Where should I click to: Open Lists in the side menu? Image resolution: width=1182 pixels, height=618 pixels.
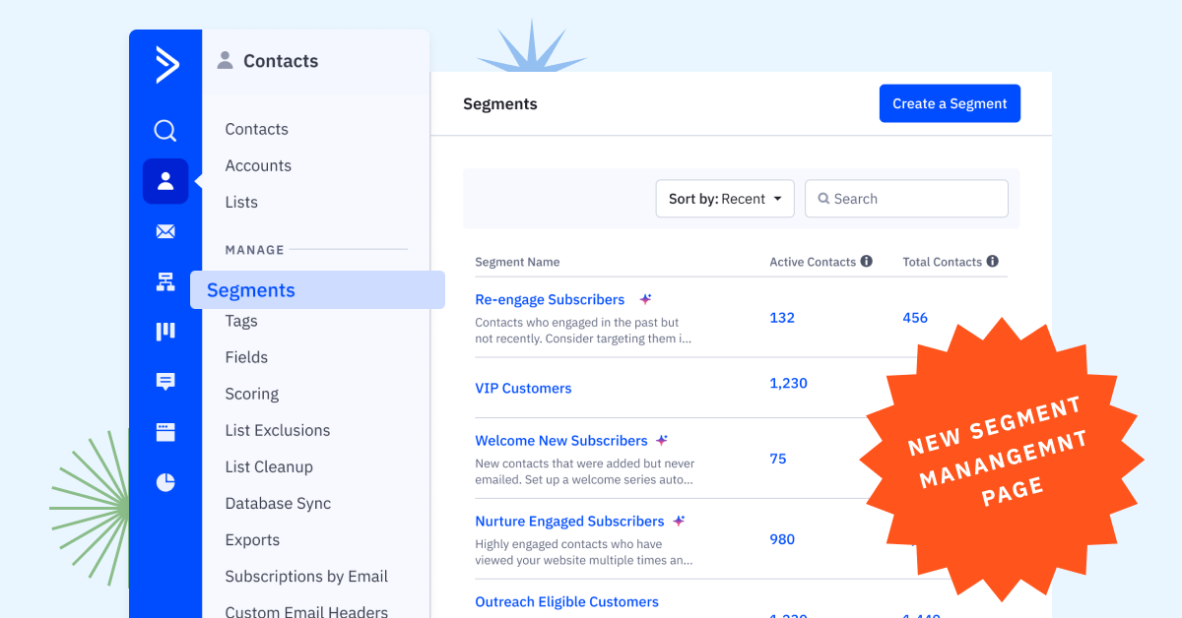coord(241,202)
